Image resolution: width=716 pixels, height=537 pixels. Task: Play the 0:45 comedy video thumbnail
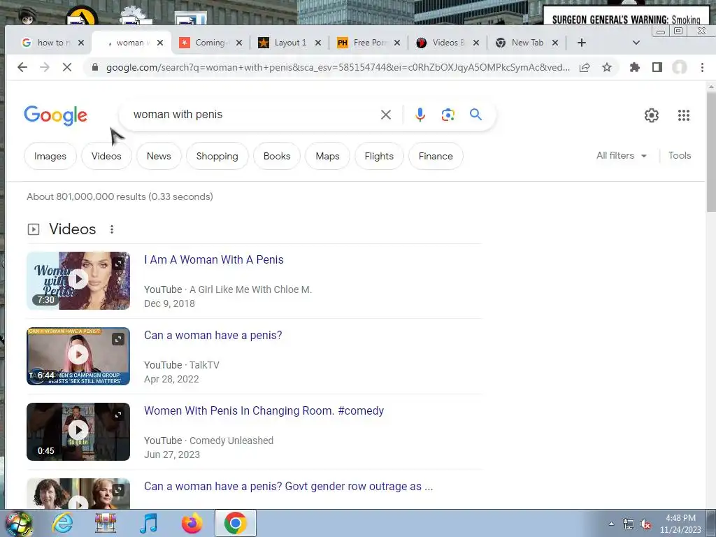pyautogui.click(x=78, y=431)
